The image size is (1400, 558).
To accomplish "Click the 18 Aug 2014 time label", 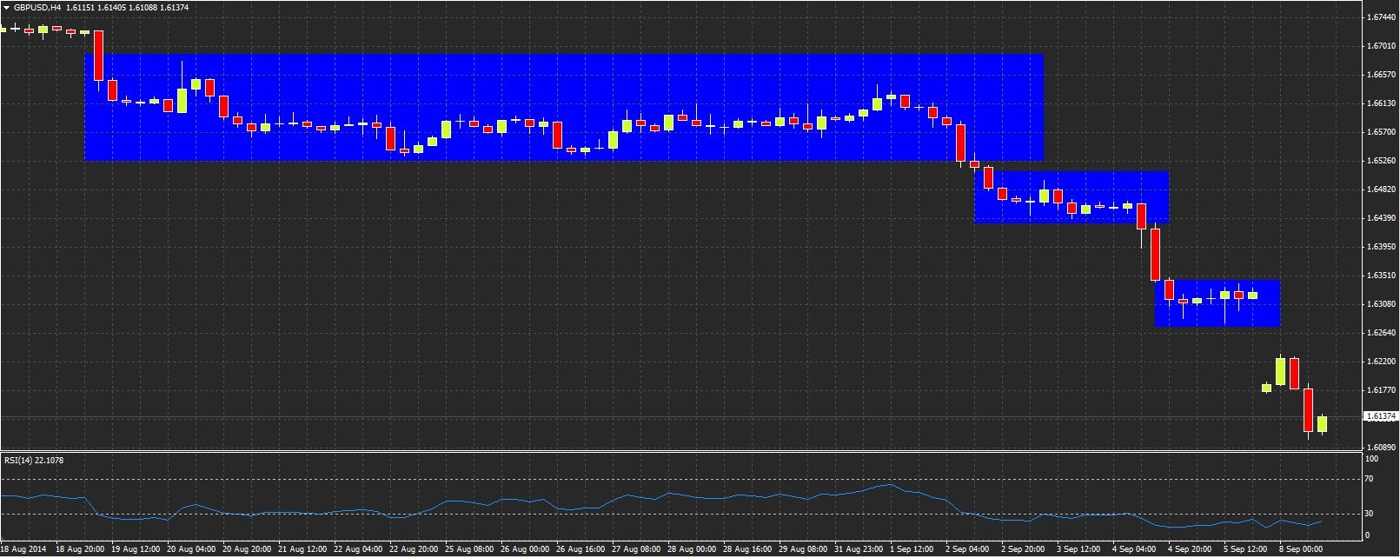I will tap(23, 549).
